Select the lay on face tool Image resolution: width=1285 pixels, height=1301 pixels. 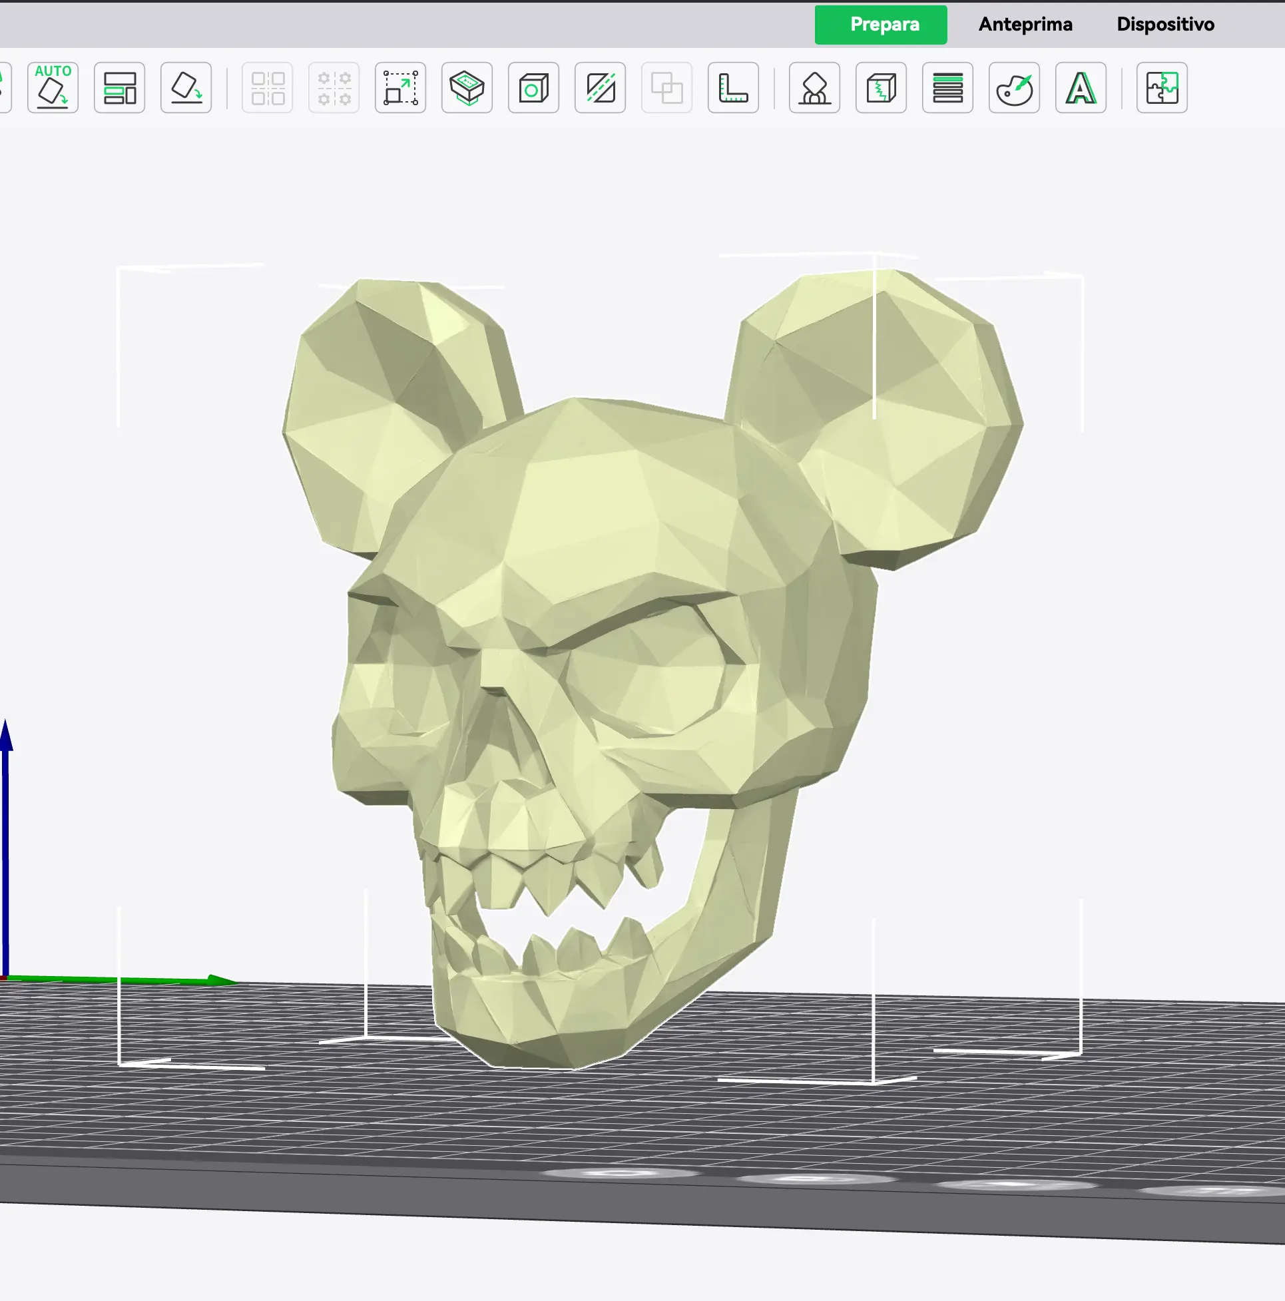(467, 87)
